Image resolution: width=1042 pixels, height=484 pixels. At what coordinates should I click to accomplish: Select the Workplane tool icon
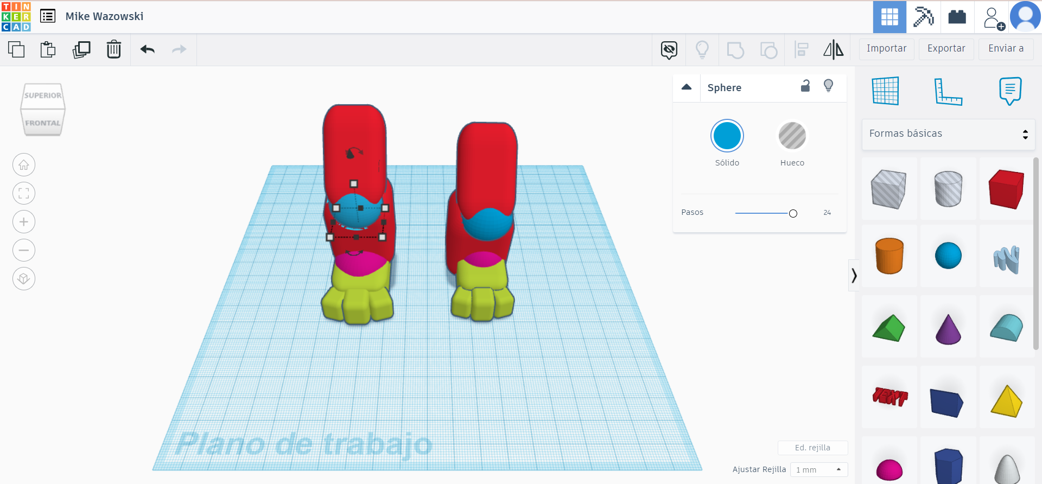pyautogui.click(x=885, y=91)
